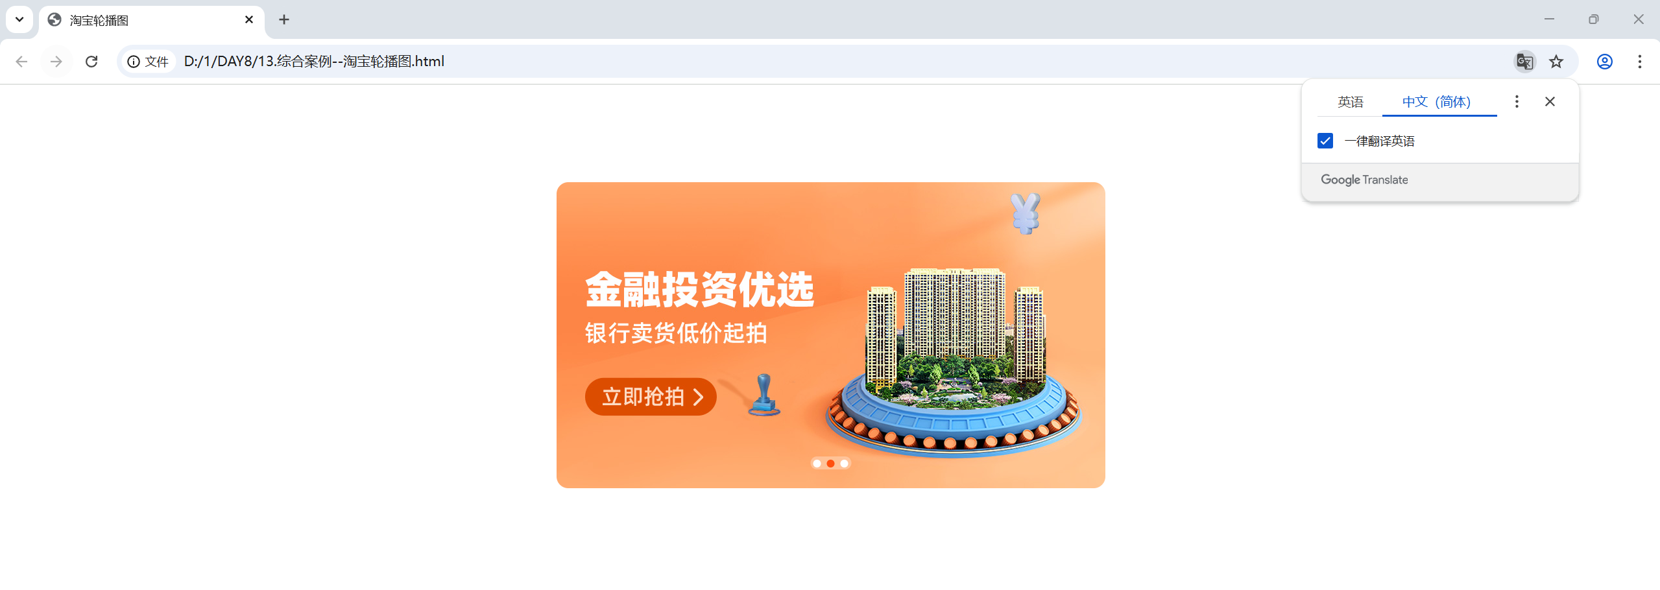Viewport: 1660px width, 590px height.
Task: Open Chrome's three-dot main menu
Action: pos(1639,62)
